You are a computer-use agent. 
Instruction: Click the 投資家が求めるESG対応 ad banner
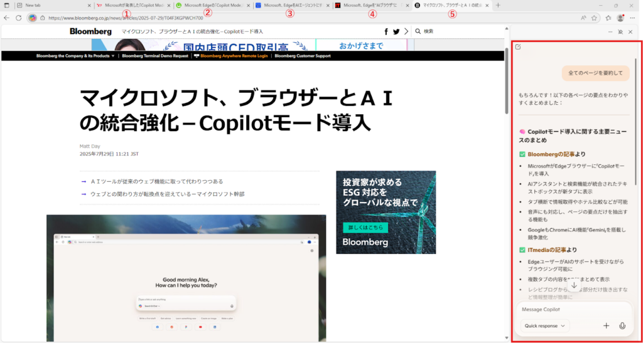(386, 212)
